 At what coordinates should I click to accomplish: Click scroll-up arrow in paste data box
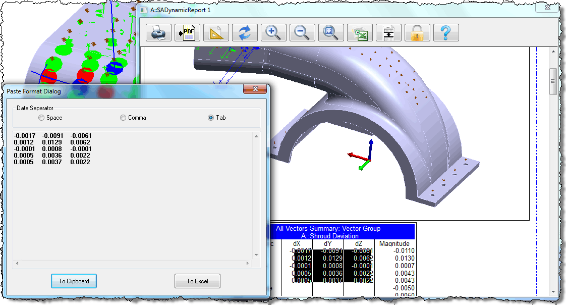[256, 136]
